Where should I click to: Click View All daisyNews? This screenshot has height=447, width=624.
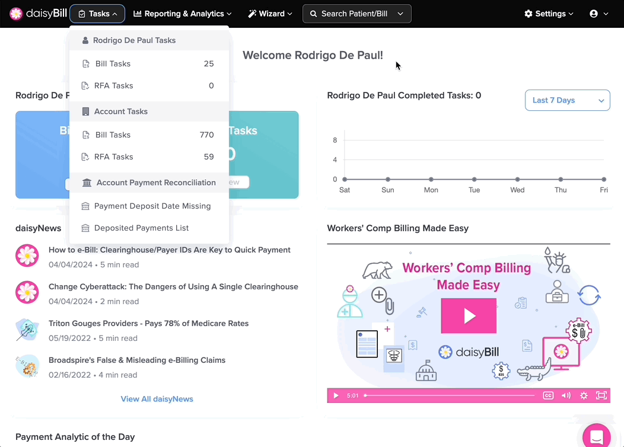tap(157, 398)
